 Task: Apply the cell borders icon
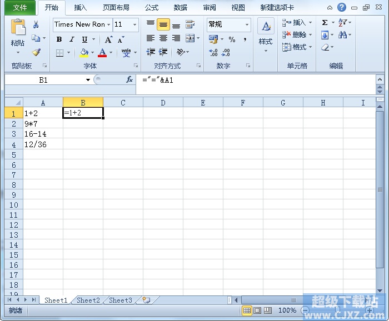pos(59,53)
